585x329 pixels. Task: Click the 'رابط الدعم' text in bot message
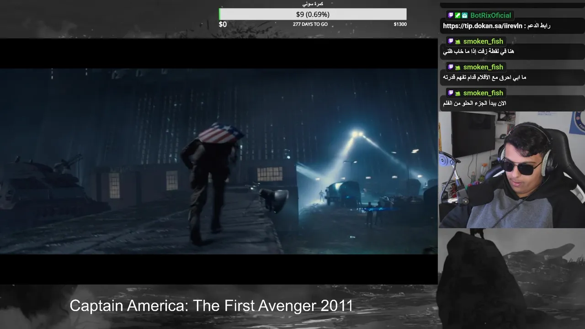(538, 26)
